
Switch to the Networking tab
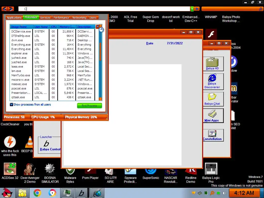click(79, 18)
